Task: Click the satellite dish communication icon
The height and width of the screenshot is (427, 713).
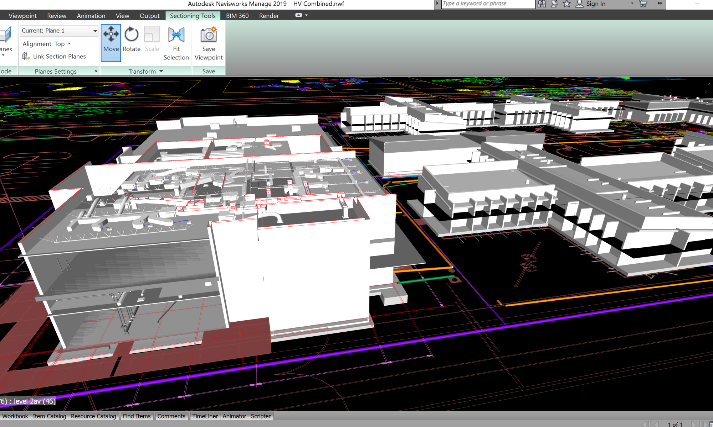Action: click(x=554, y=4)
